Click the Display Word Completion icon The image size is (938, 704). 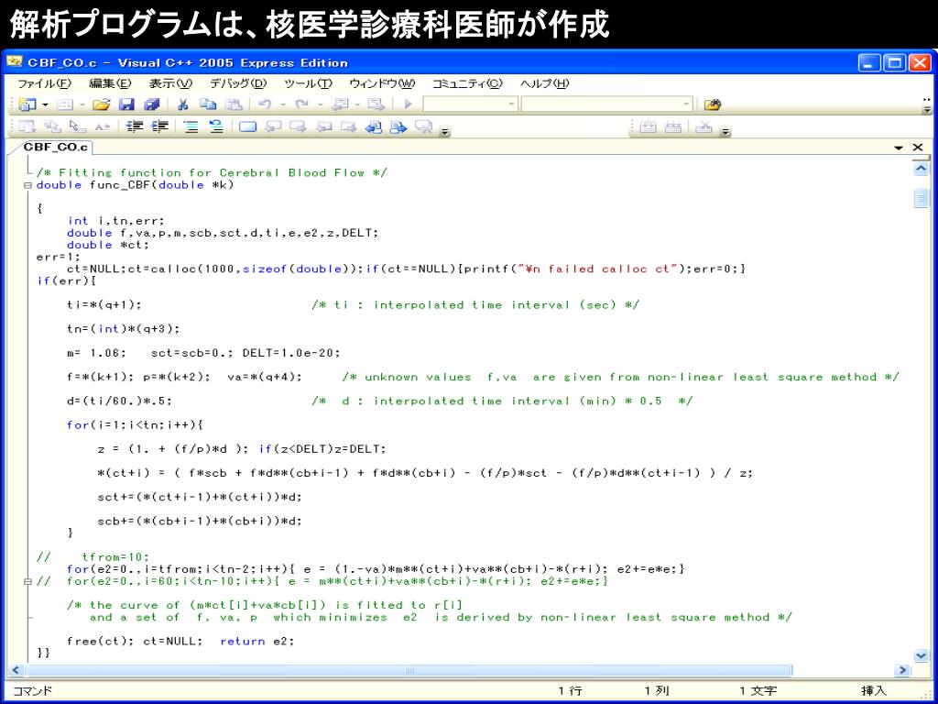click(103, 126)
